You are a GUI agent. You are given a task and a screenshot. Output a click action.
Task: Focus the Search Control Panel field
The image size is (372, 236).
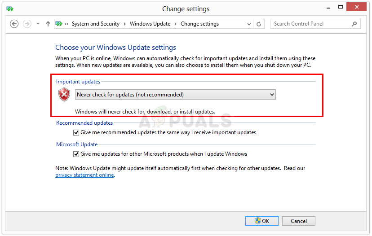click(x=310, y=24)
